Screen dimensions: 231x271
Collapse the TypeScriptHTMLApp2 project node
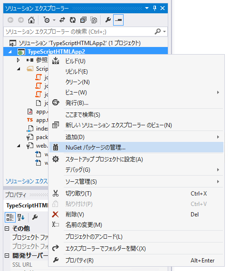click(10, 52)
